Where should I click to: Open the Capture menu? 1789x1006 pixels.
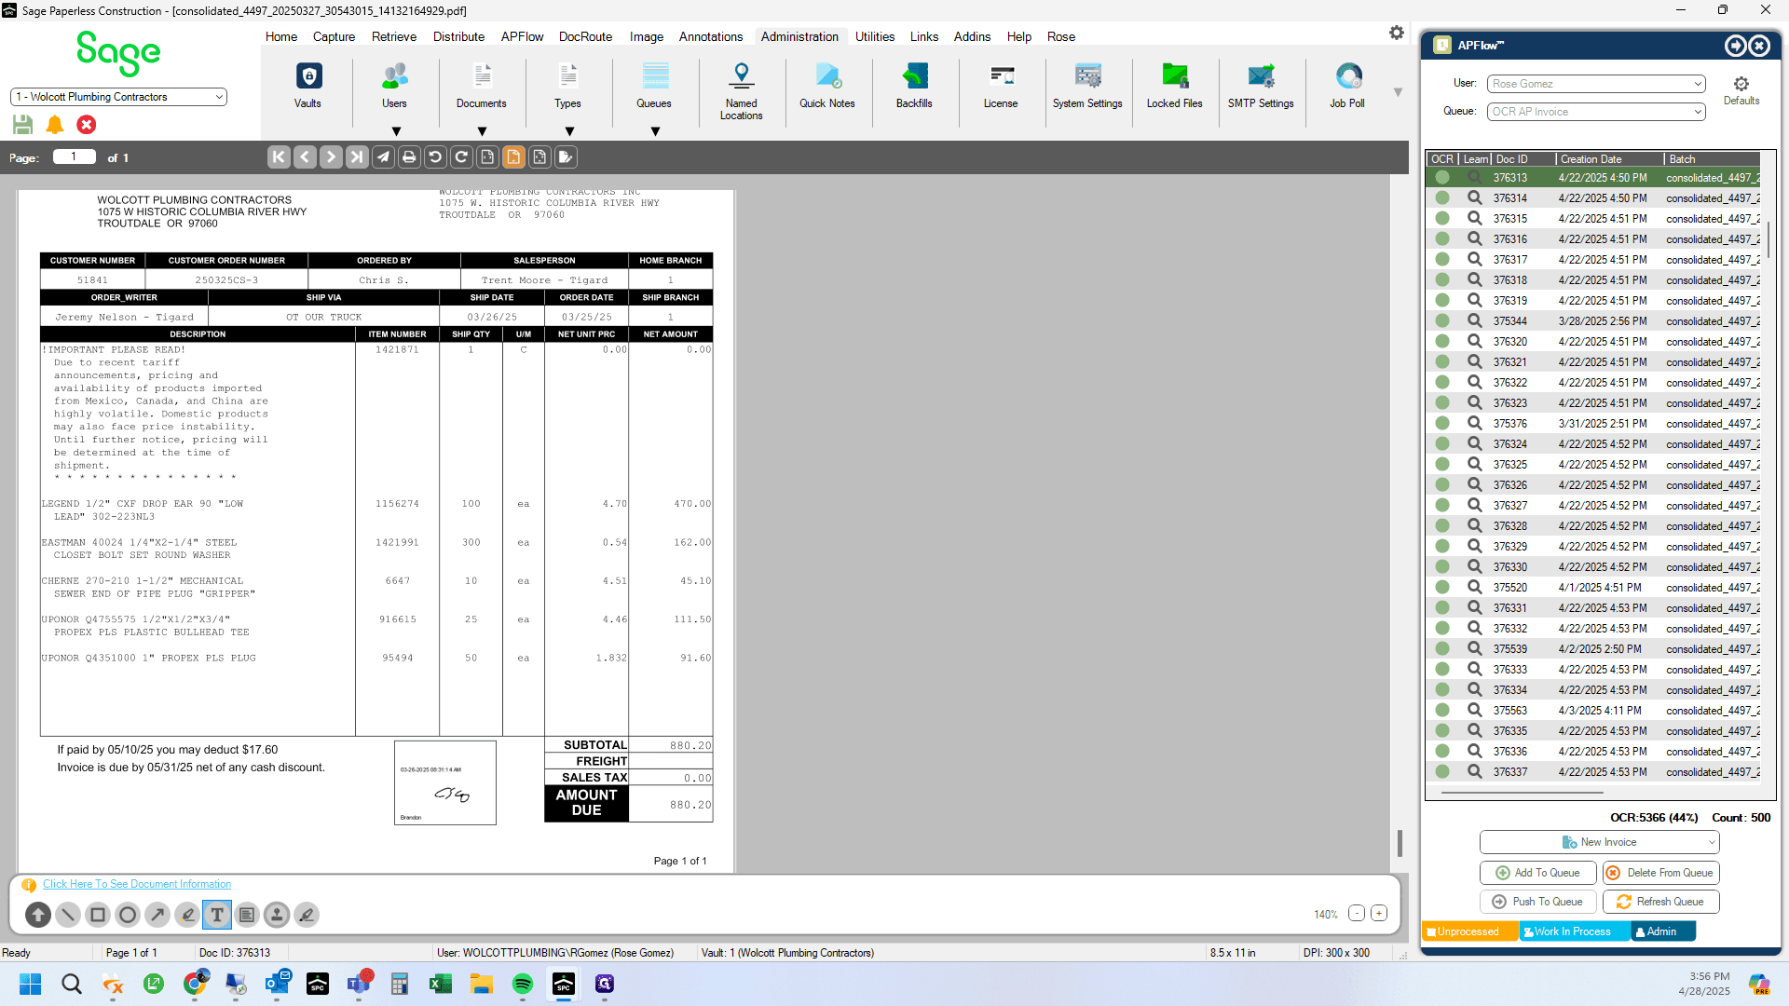(334, 36)
